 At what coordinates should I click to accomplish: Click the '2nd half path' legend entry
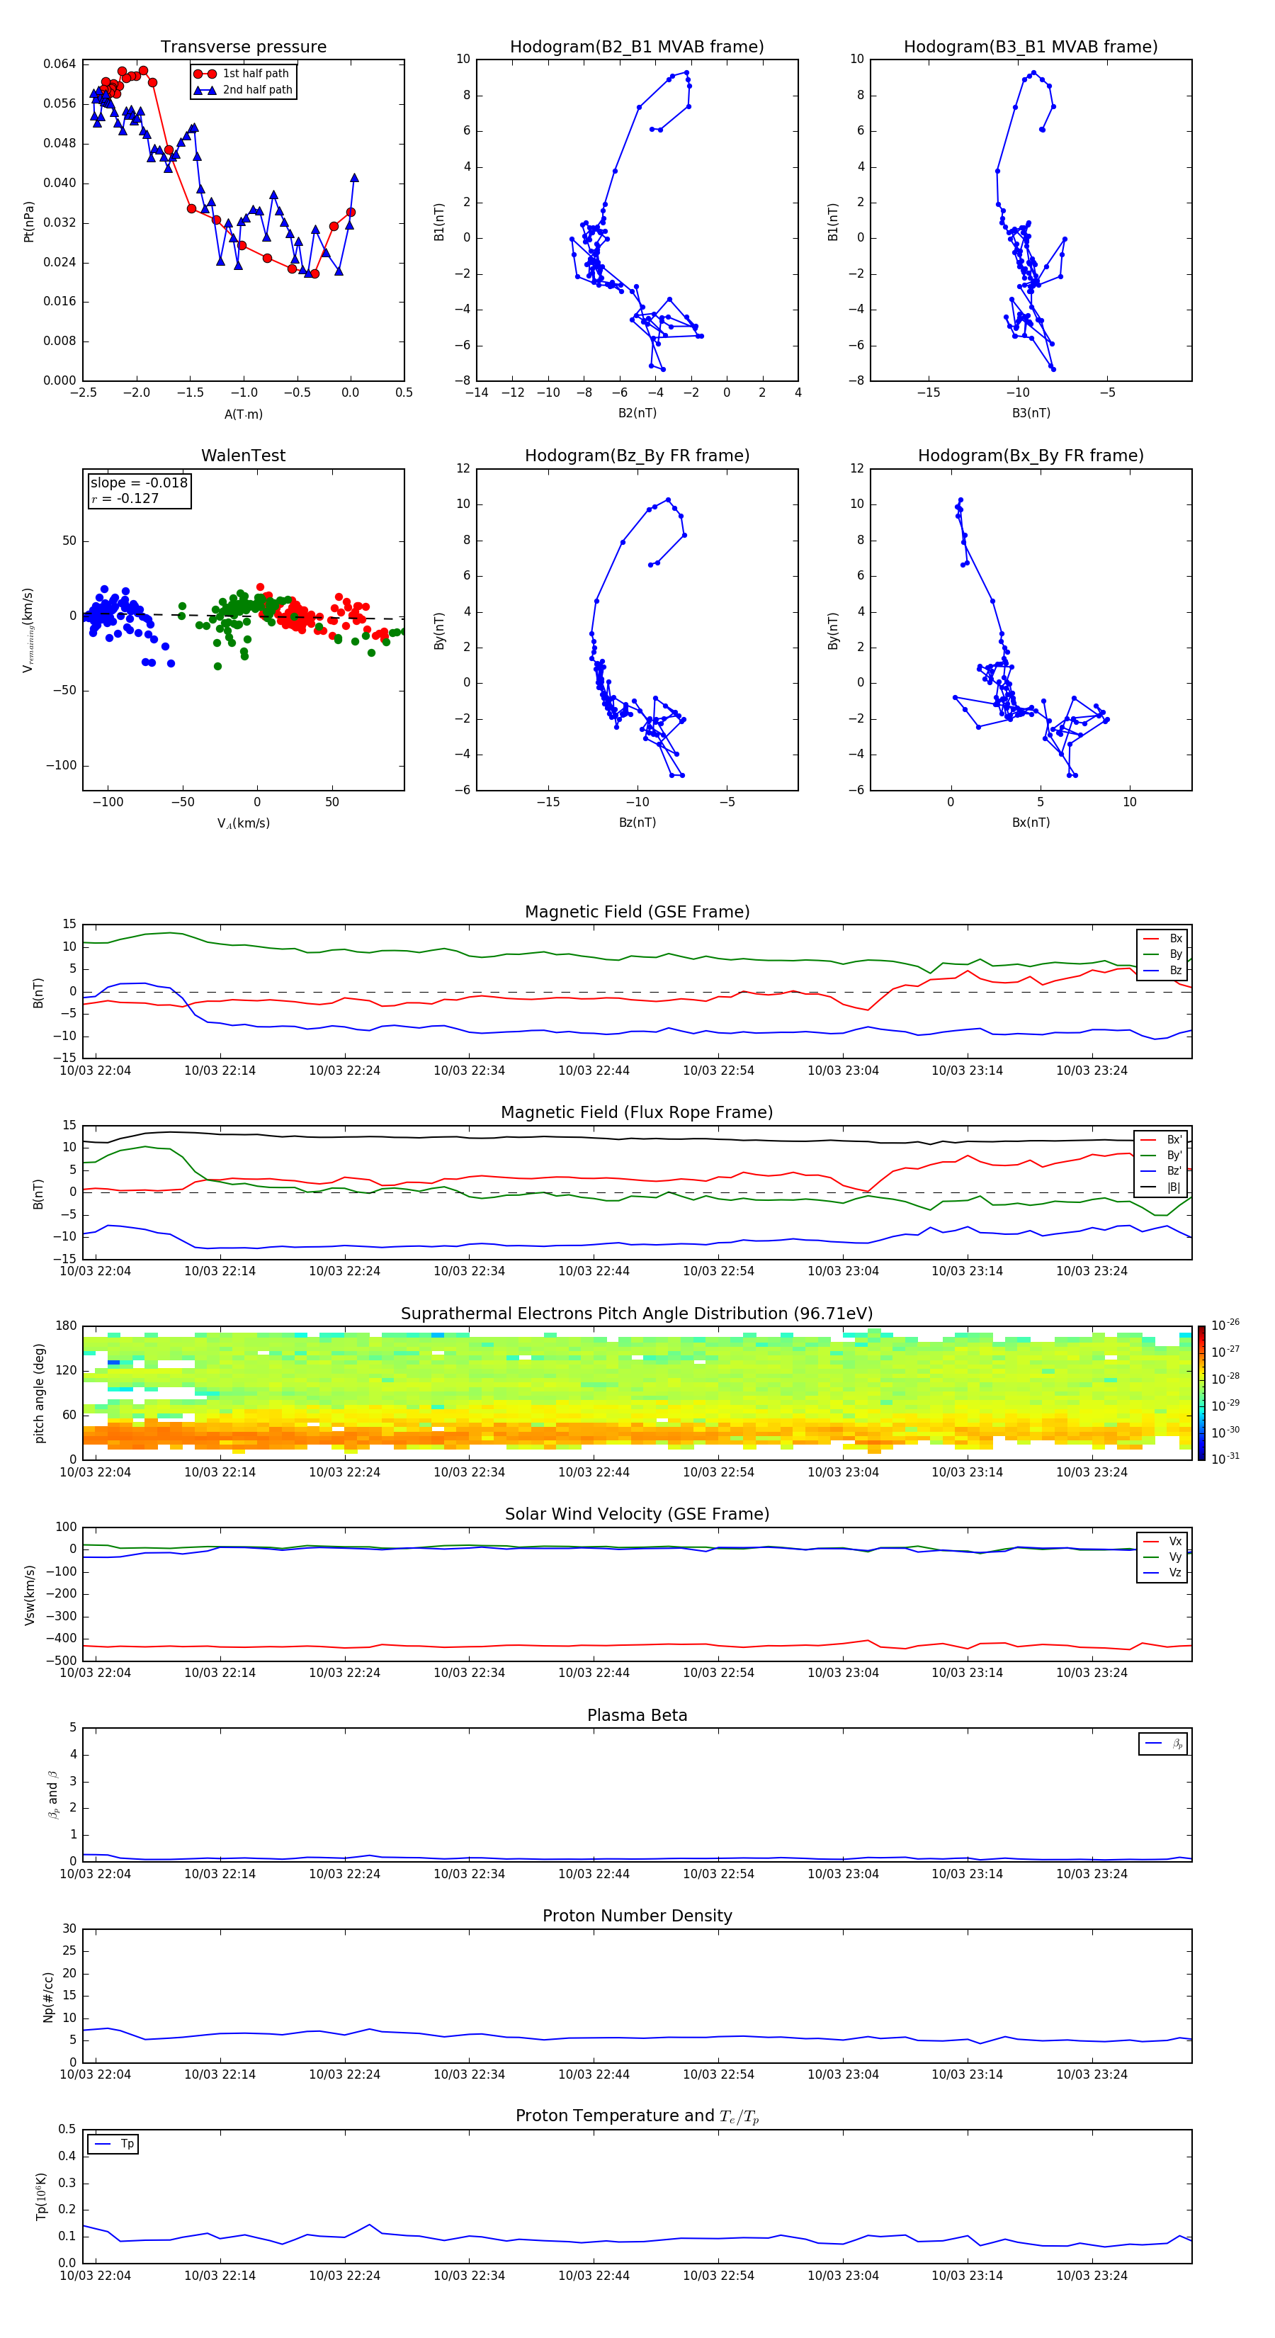pyautogui.click(x=242, y=90)
